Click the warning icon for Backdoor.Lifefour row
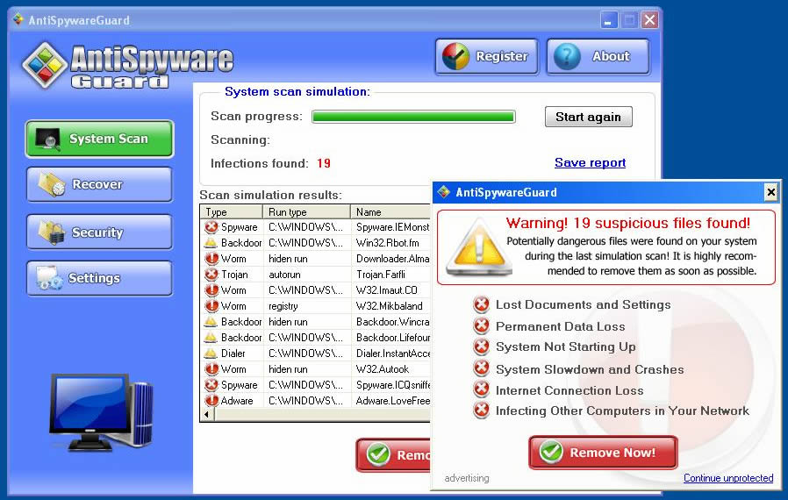 211,337
